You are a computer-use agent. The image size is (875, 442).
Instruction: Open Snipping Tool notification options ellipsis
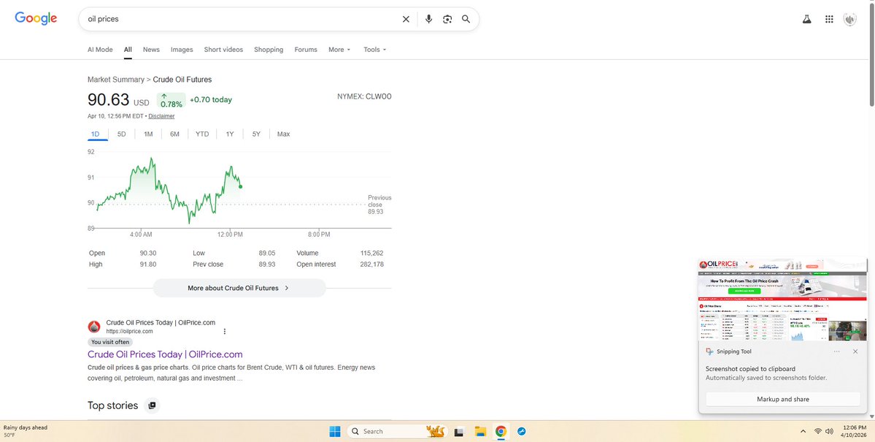coord(836,351)
